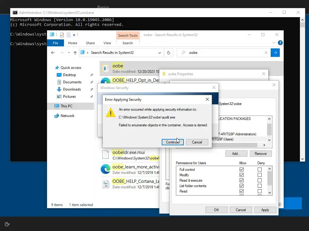Viewport: 309px width, 231px height.
Task: Open Pictures in navigation pane
Action: tap(69, 97)
